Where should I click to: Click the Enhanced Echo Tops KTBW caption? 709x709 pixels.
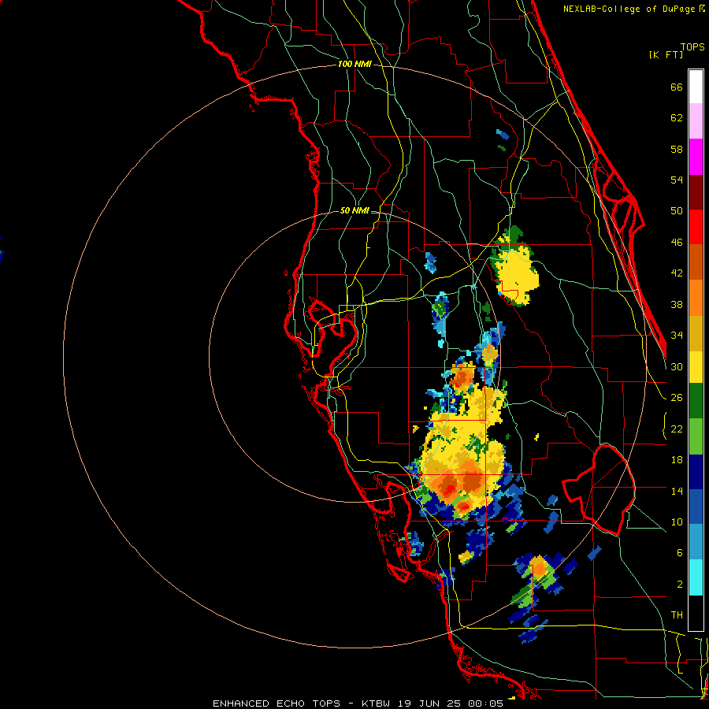pos(358,703)
